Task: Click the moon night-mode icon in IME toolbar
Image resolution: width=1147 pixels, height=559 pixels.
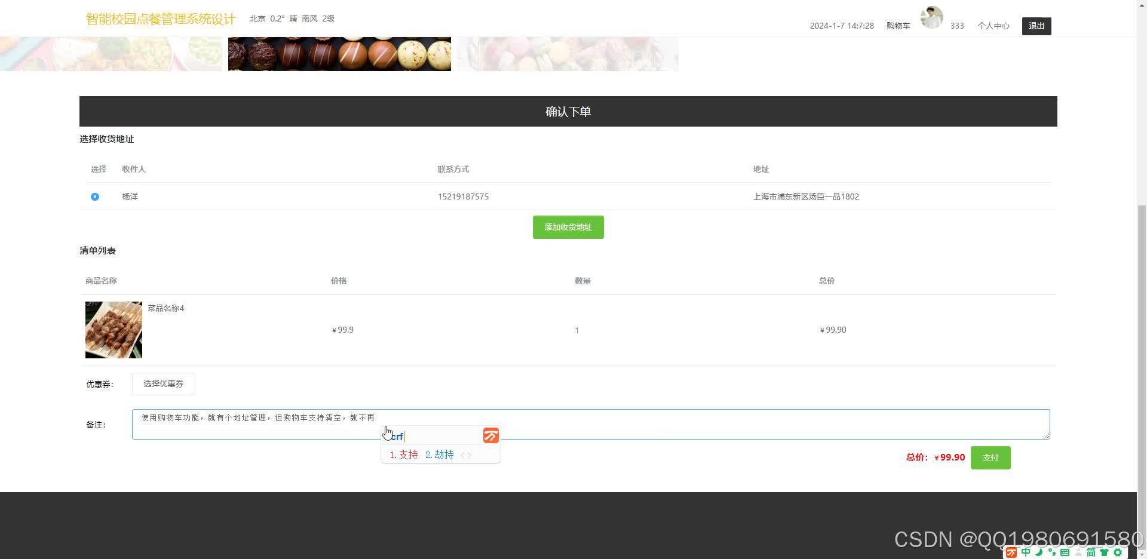Action: [1039, 552]
